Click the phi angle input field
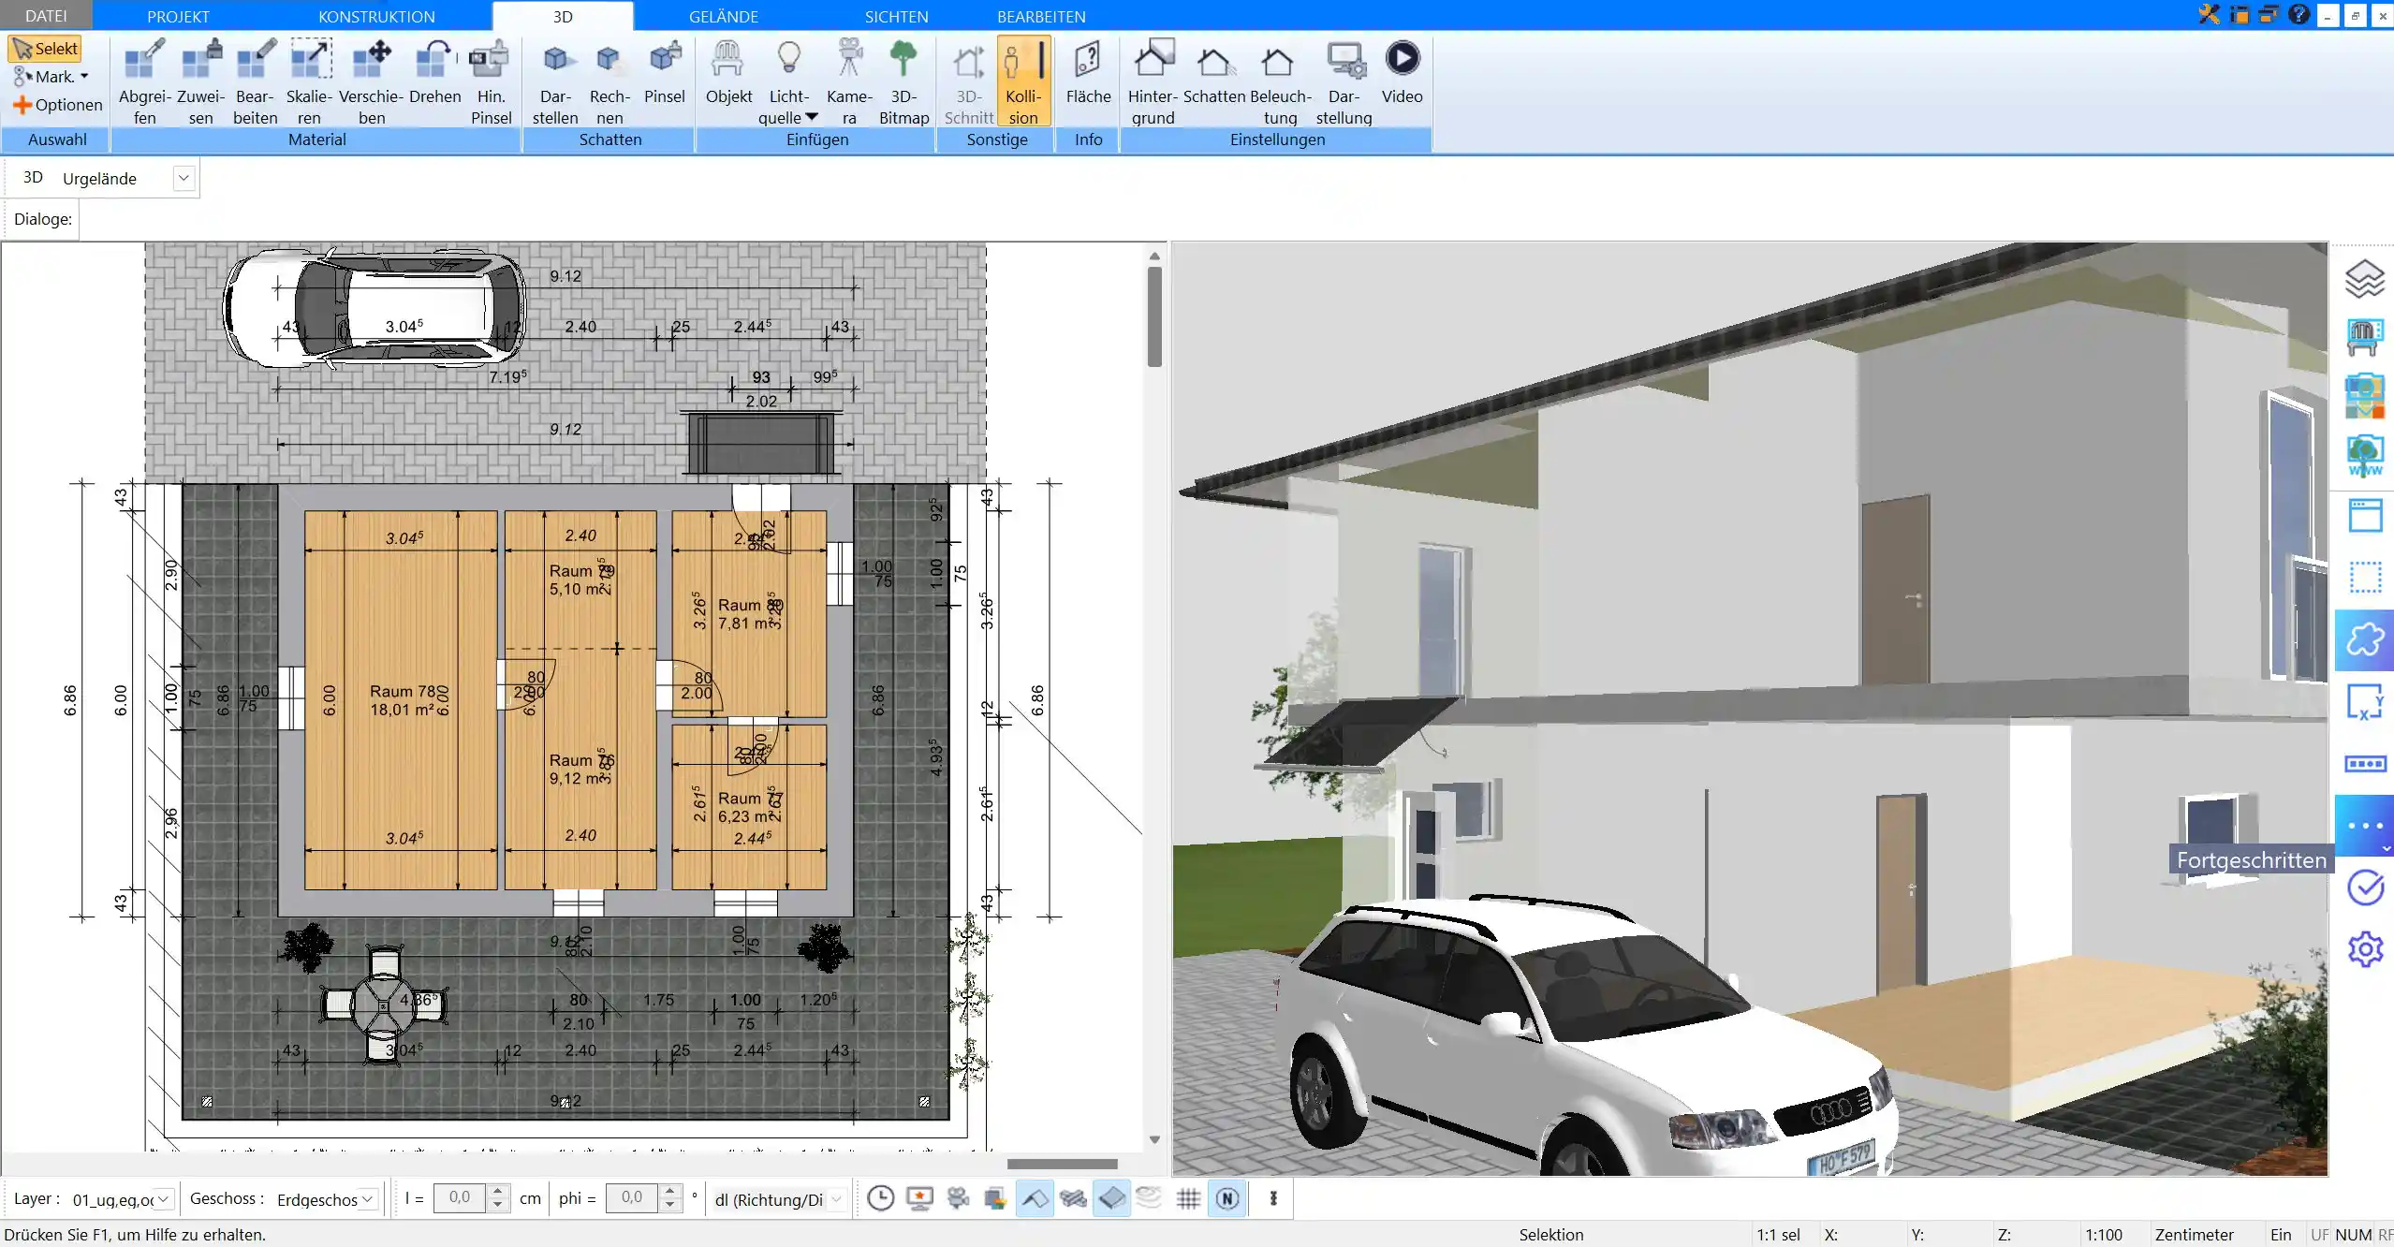Viewport: 2394px width, 1247px height. (x=632, y=1197)
